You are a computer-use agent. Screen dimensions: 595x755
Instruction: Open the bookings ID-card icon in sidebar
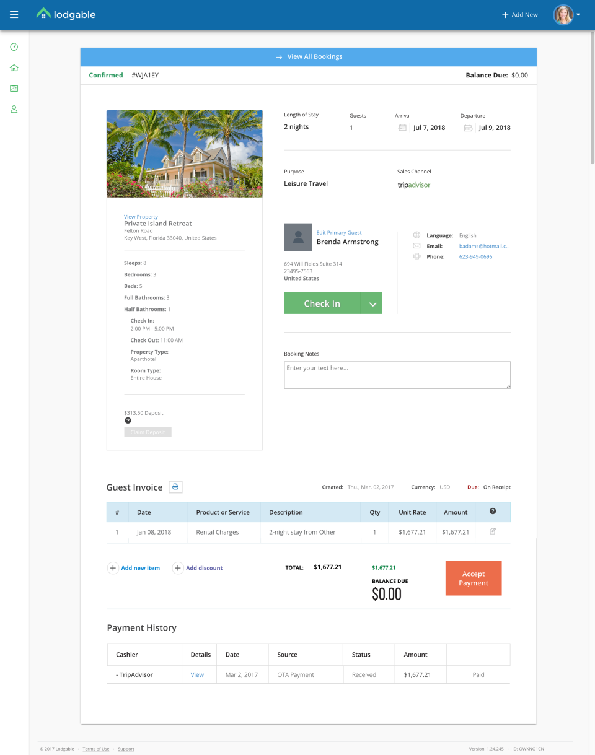point(14,88)
